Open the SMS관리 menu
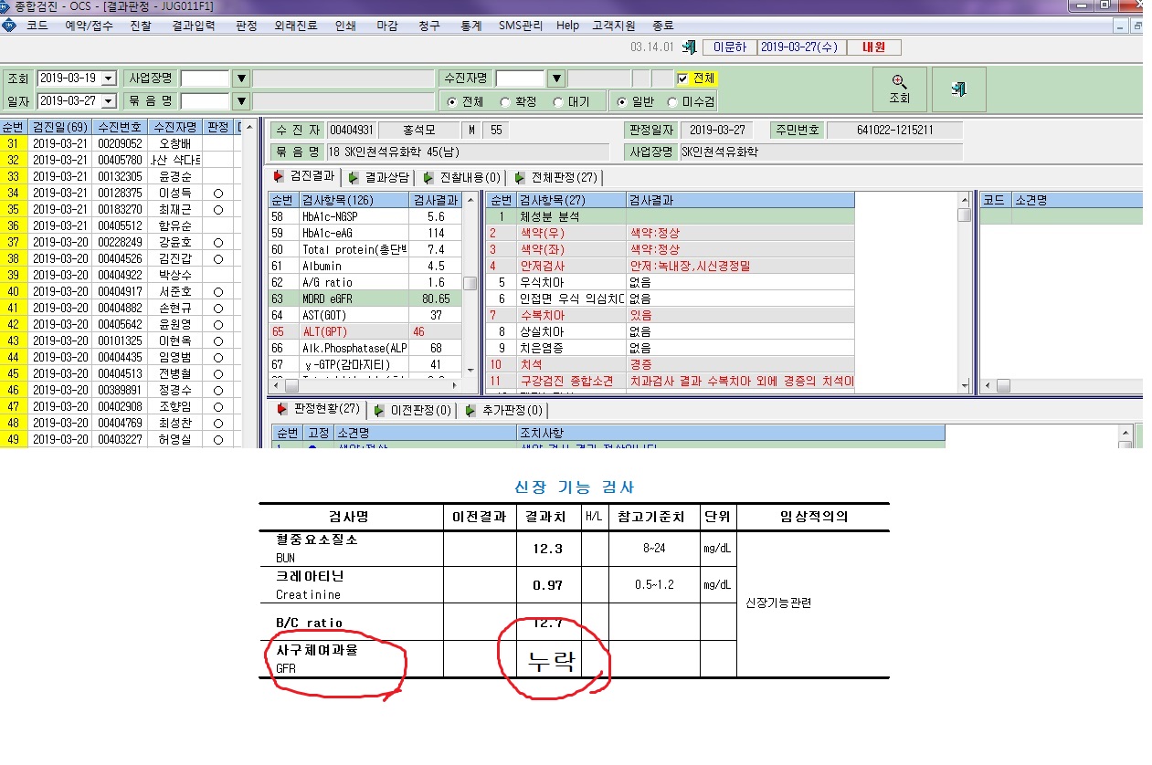Image resolution: width=1152 pixels, height=765 pixels. [x=520, y=26]
